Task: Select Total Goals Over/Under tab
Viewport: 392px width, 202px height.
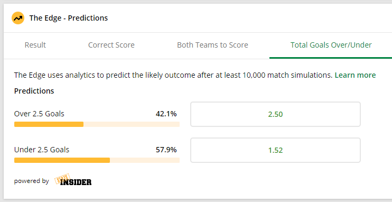Action: (x=331, y=45)
